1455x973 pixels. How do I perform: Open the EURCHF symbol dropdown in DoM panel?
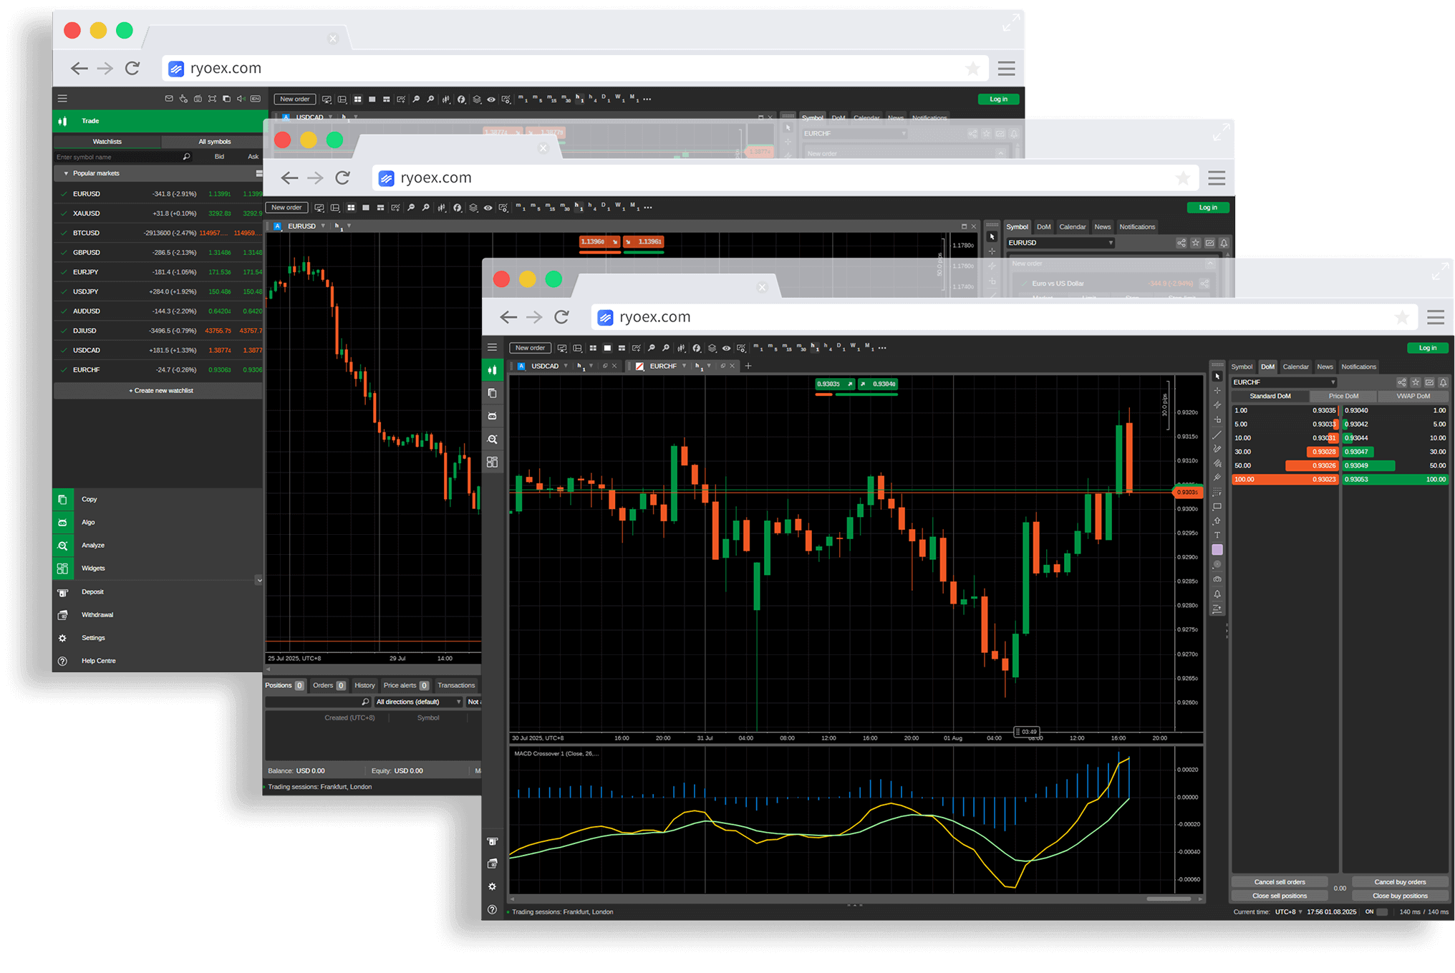coord(1284,382)
